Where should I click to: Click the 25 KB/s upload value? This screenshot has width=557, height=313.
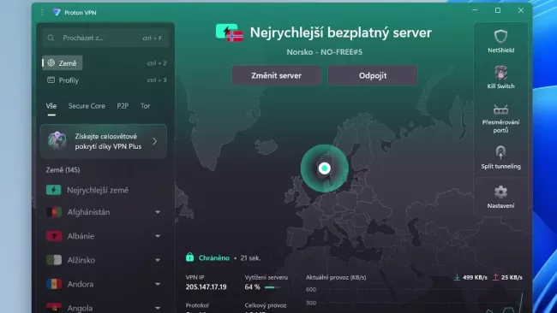512,277
